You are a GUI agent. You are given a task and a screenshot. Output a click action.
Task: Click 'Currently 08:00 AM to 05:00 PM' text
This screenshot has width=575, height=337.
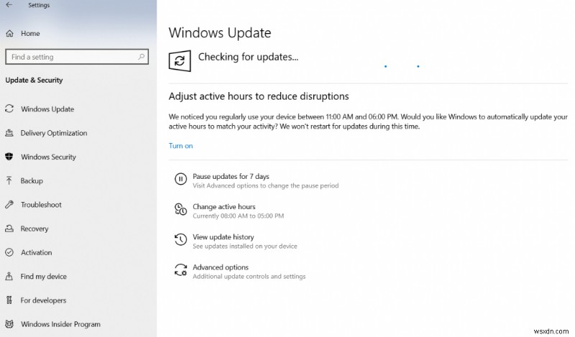(x=239, y=216)
